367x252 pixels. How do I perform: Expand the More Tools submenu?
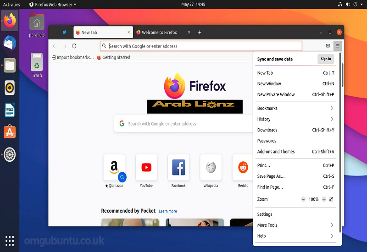point(295,225)
